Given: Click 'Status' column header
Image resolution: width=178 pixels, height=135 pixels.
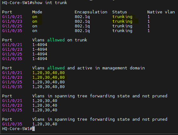Looking at the screenshot, I should point(120,12).
